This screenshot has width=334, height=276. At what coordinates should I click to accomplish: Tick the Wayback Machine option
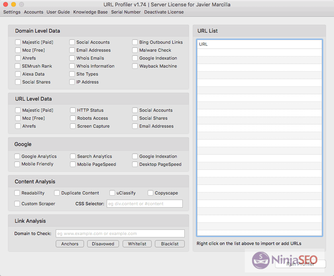(x=135, y=66)
